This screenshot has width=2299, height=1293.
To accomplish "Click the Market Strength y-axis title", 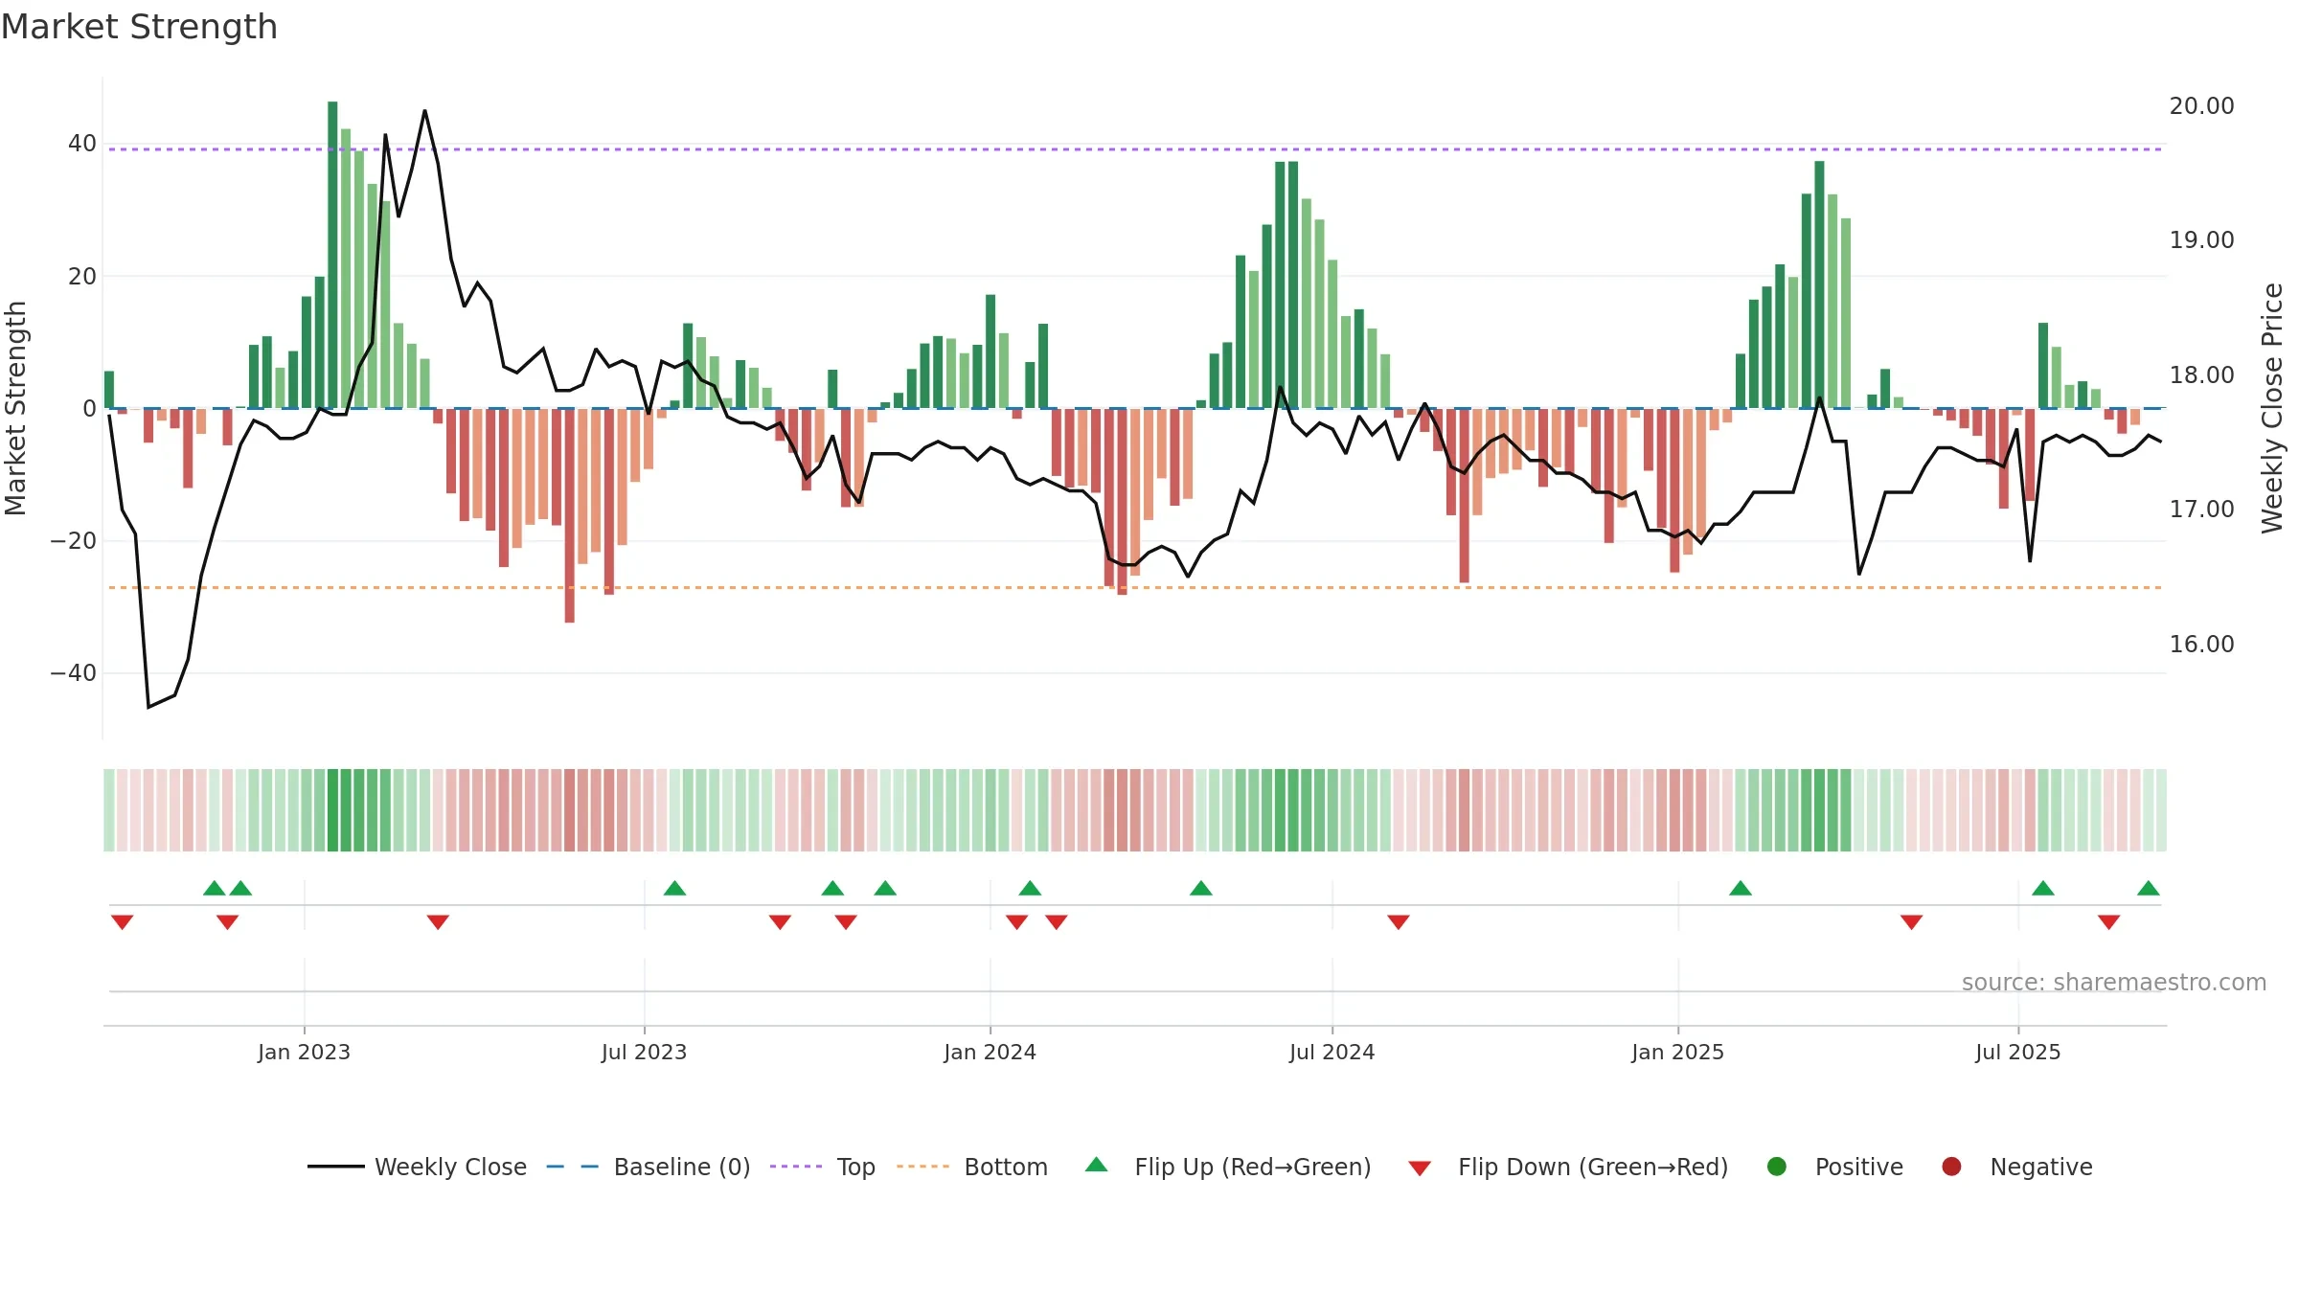I will (x=15, y=408).
